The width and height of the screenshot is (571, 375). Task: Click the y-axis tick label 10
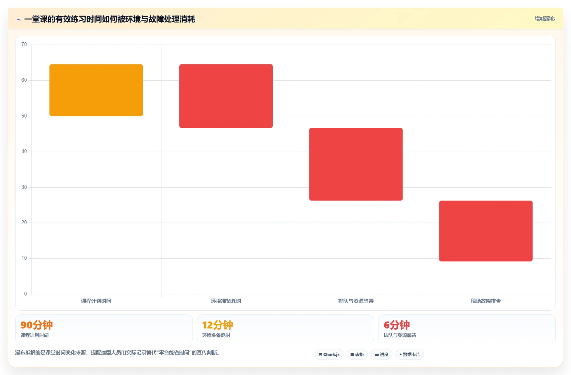(x=24, y=258)
